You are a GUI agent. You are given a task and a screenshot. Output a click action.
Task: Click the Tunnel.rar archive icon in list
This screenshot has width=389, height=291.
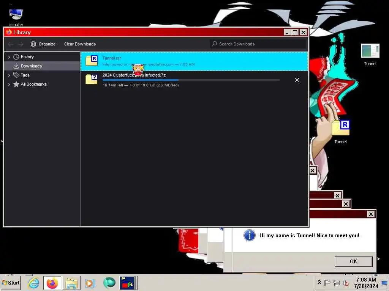click(x=92, y=61)
